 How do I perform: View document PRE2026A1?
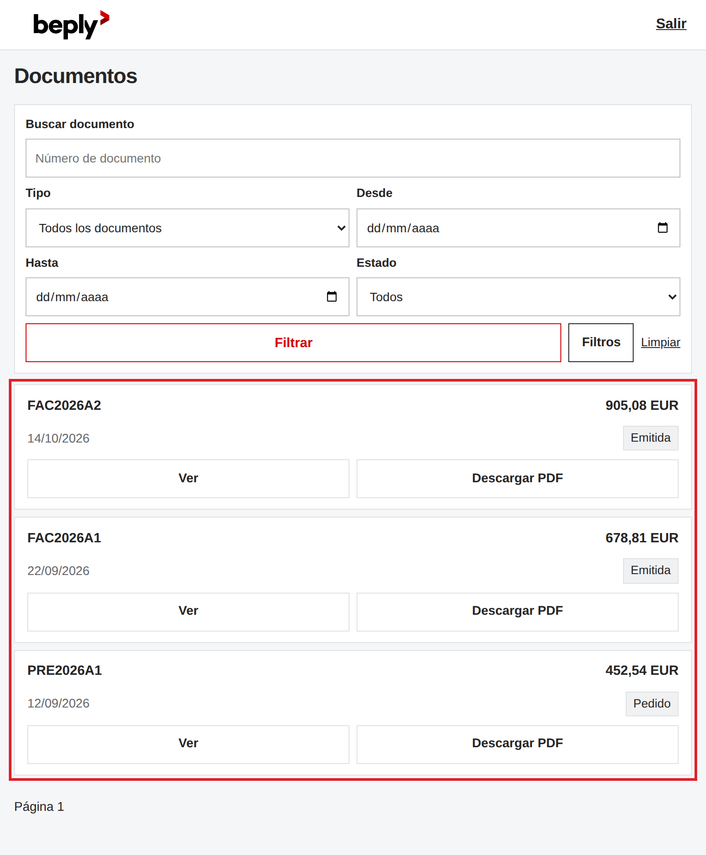coord(188,745)
